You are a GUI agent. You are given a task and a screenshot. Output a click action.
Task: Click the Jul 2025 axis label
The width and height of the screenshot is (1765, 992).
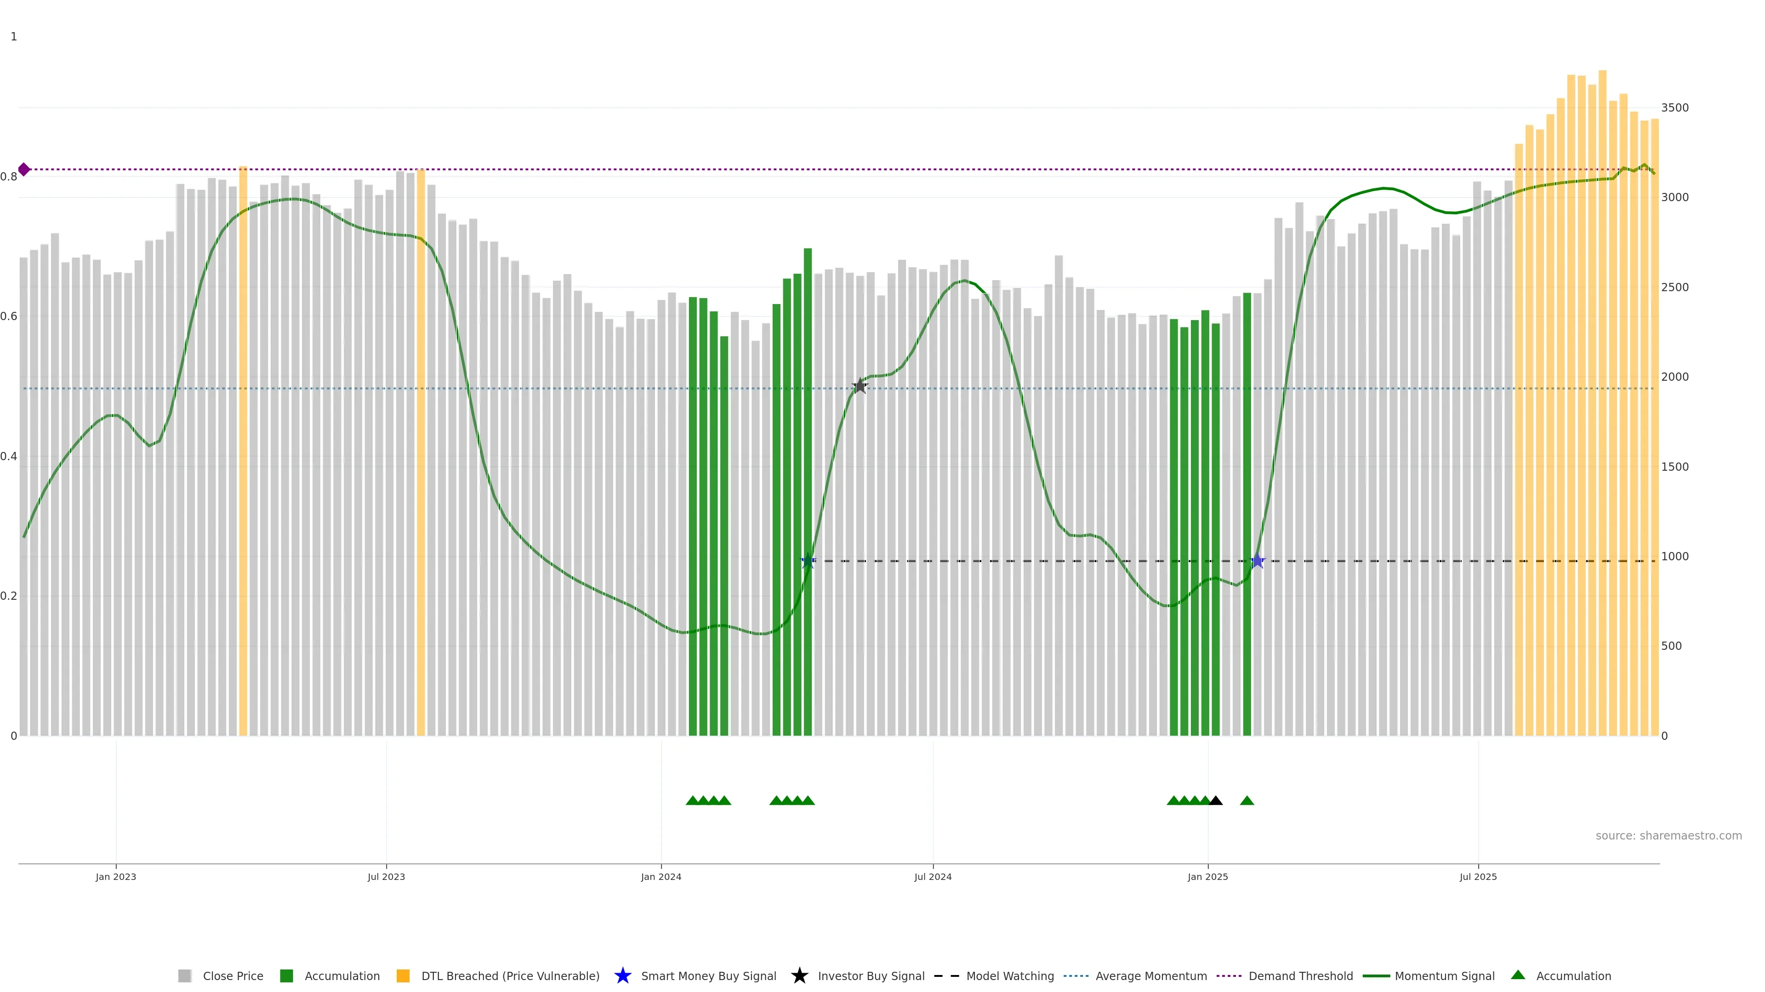[1478, 876]
